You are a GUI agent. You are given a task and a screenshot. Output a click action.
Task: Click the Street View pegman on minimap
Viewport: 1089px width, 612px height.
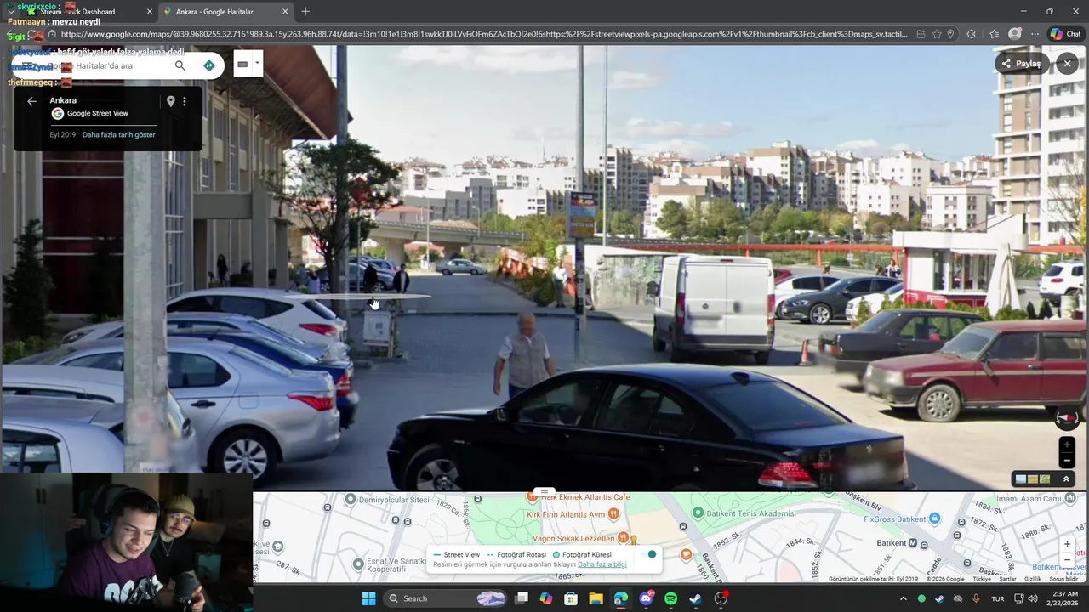point(633,541)
